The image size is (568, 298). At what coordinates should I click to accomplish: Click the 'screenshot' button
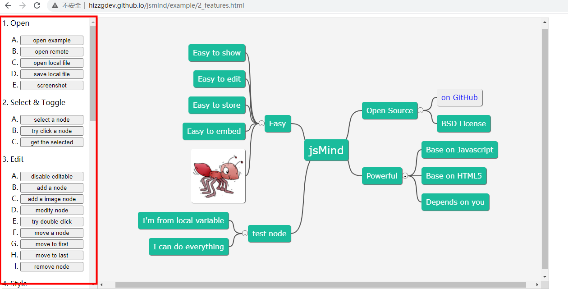click(x=52, y=86)
